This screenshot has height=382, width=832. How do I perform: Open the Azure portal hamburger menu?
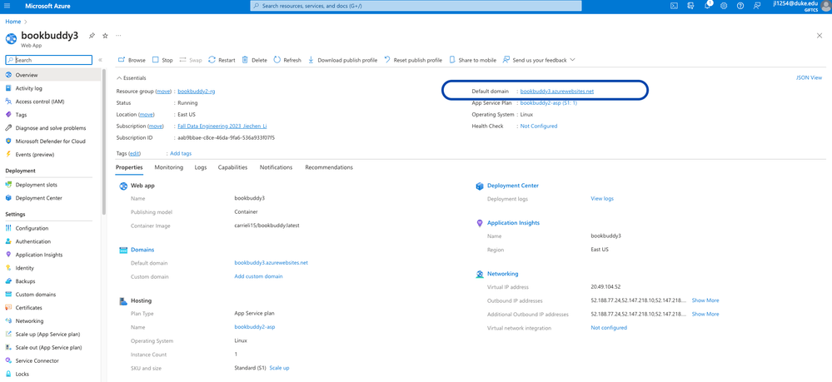tap(7, 6)
